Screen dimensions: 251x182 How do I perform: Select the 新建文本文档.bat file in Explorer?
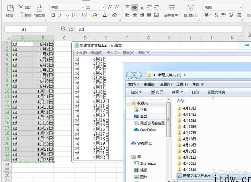tap(195, 176)
